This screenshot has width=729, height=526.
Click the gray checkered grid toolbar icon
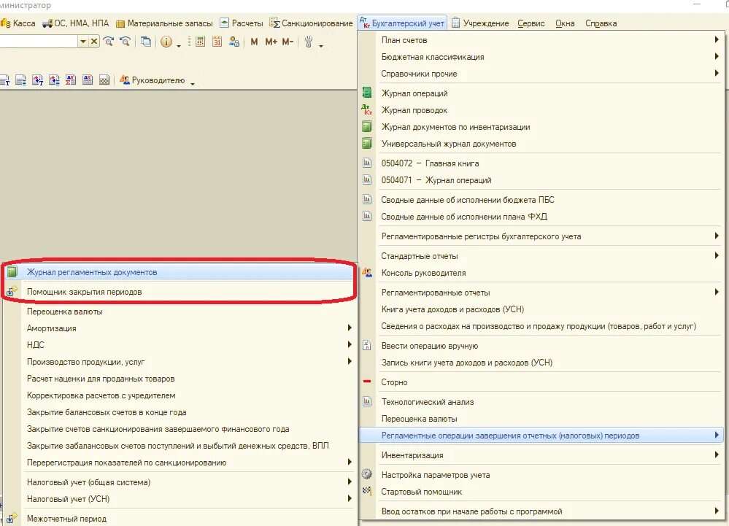tap(104, 80)
